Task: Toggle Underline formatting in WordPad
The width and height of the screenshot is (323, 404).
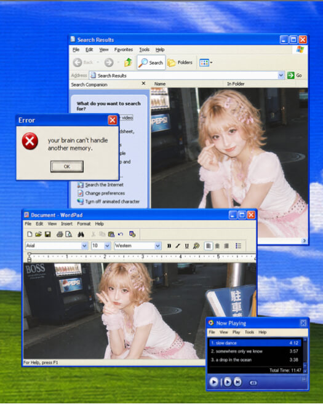Action: 187,246
